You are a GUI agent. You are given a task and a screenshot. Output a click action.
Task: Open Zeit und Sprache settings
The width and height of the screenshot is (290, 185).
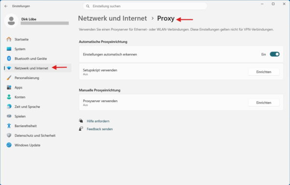click(x=38, y=106)
